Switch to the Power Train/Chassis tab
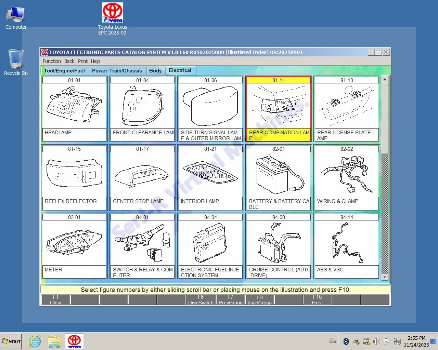The height and width of the screenshot is (350, 438). point(117,71)
